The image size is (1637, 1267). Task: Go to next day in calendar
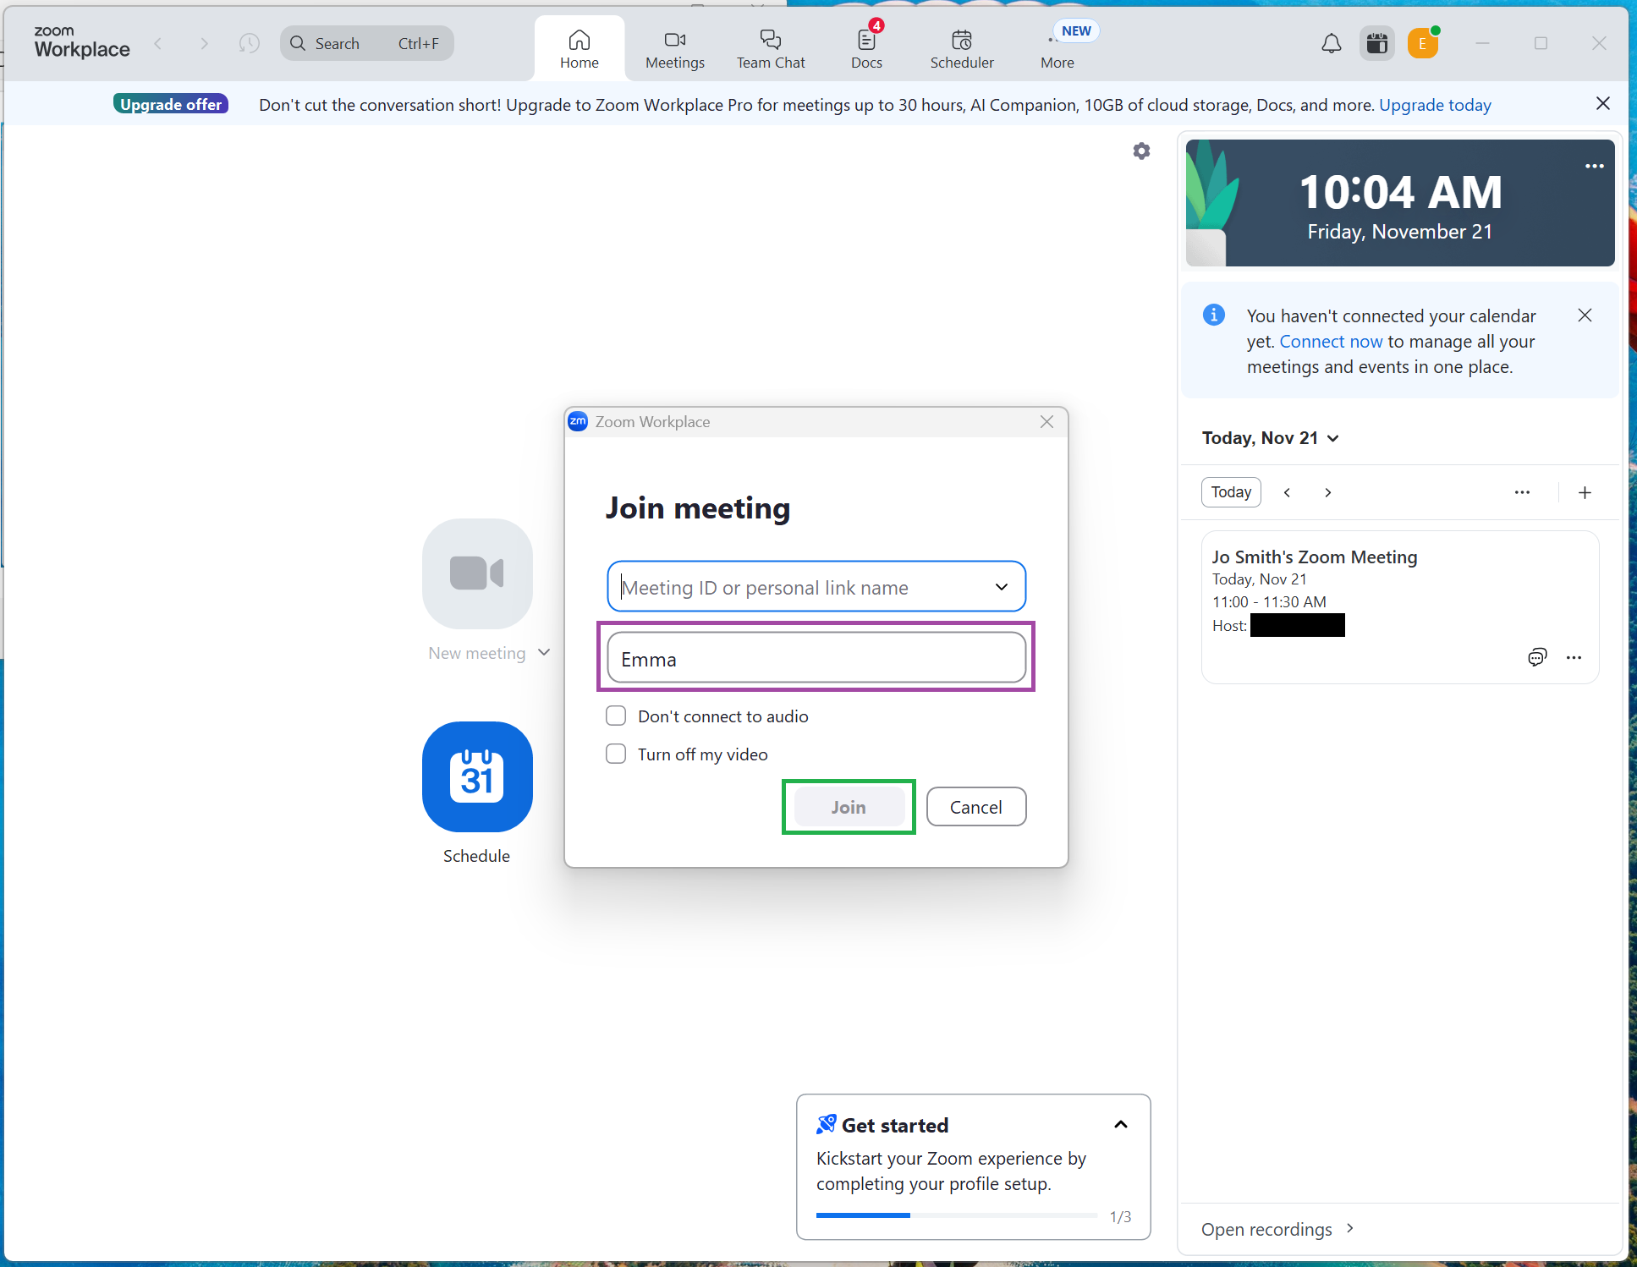1328,492
